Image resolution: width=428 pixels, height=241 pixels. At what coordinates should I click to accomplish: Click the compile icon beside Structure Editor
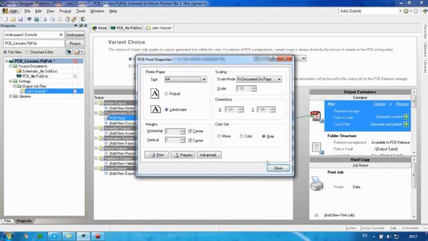tap(69, 52)
